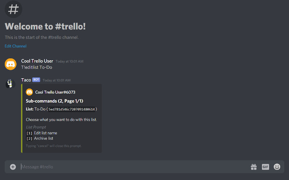Click the T!editlist To-Do message text
This screenshot has height=180, width=289.
[x=37, y=67]
